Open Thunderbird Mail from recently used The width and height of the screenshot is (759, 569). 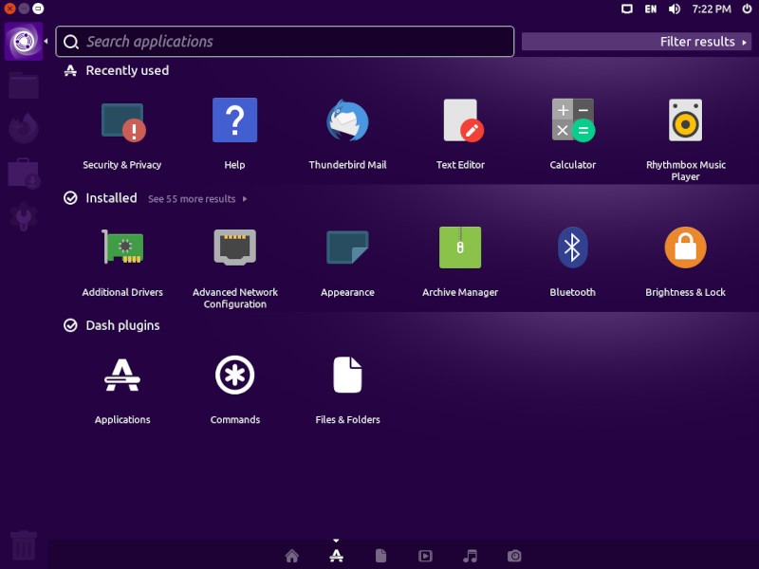(x=347, y=120)
